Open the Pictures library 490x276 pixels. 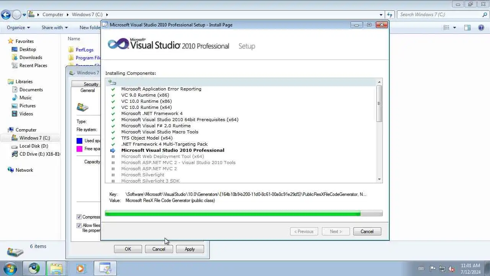click(28, 106)
